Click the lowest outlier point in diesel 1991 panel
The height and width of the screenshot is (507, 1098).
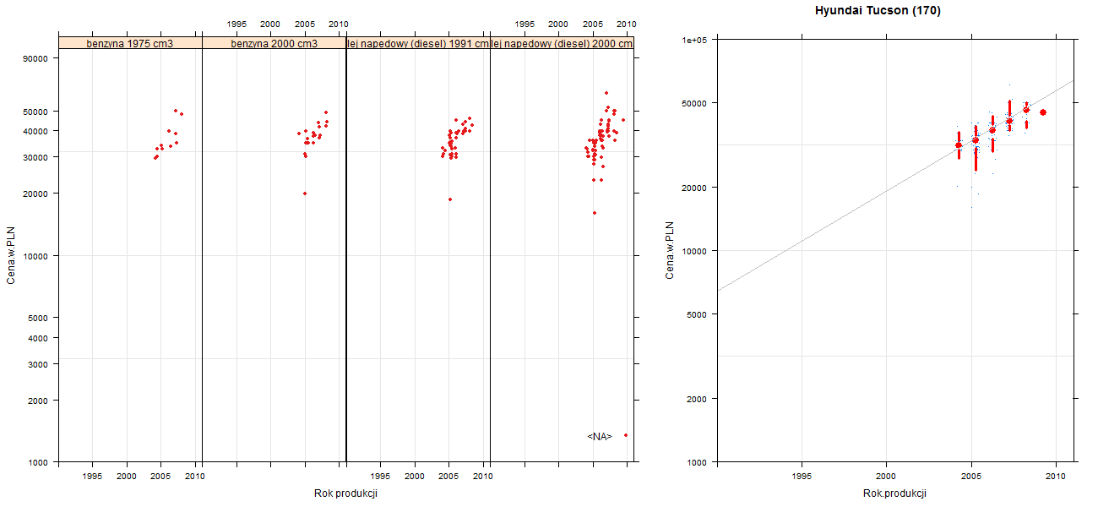450,199
